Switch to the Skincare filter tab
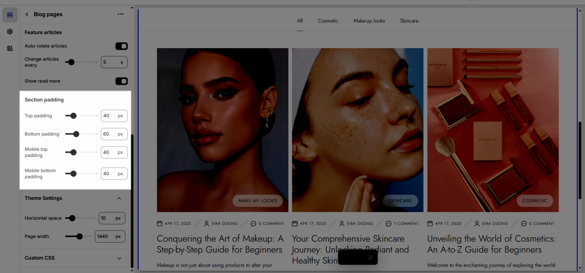Image resolution: width=585 pixels, height=273 pixels. pyautogui.click(x=409, y=21)
